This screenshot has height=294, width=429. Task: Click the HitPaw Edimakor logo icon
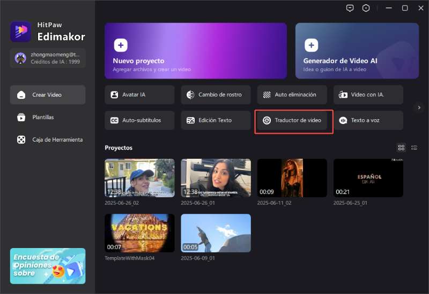21,32
